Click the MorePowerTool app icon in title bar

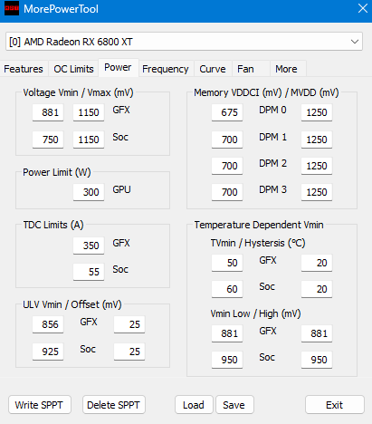[12, 8]
